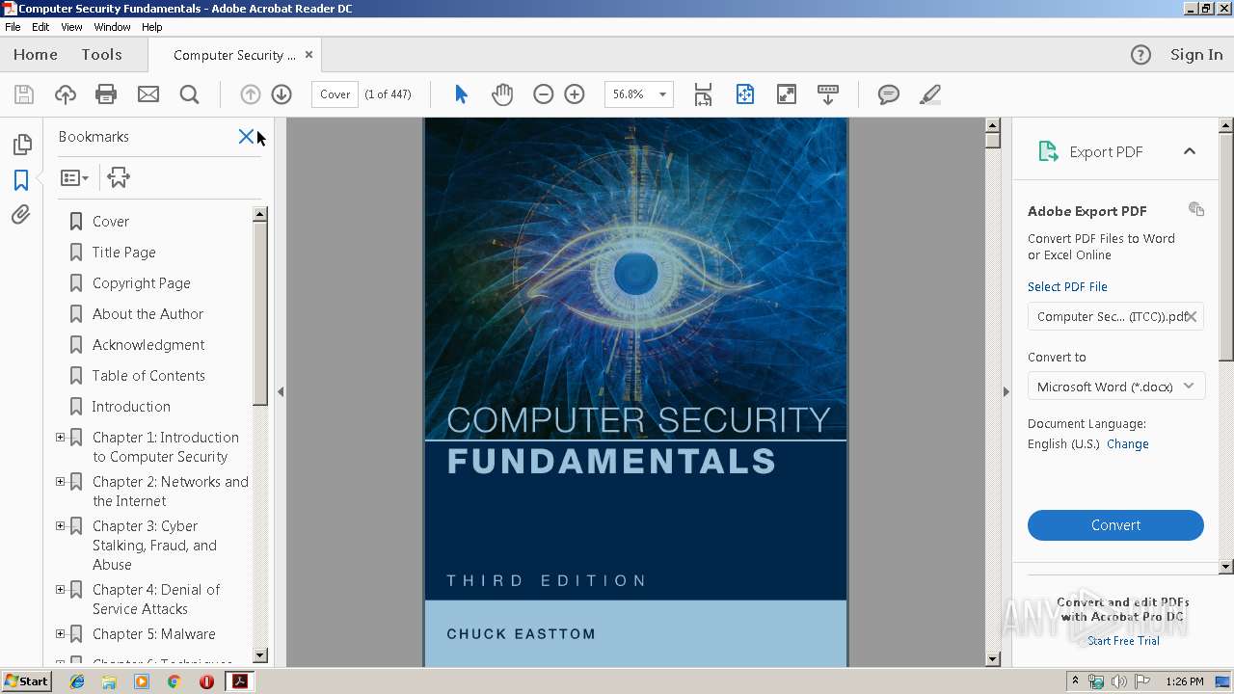
Task: Click the read mode download icon
Action: (x=828, y=94)
